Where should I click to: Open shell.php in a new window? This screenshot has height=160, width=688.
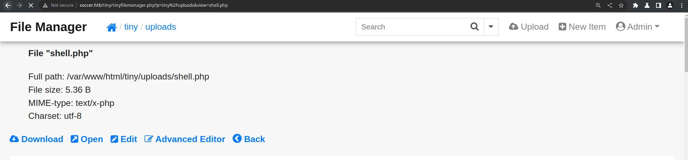(87, 139)
